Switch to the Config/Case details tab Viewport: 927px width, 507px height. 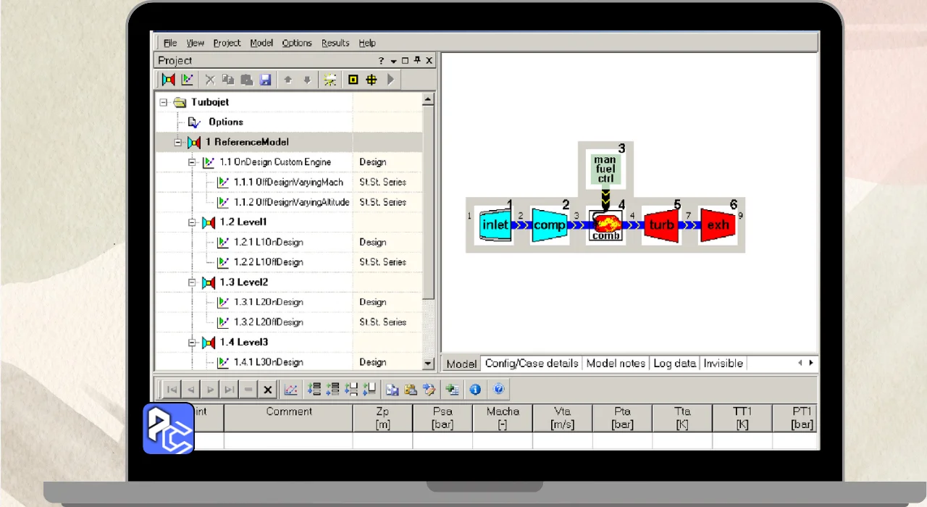[x=532, y=364]
